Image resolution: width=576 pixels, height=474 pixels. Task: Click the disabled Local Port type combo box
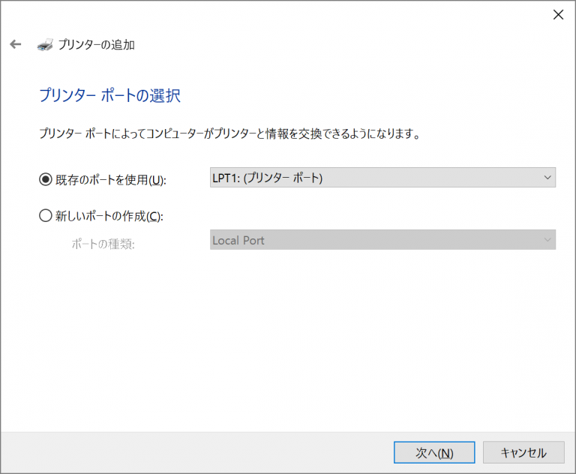(382, 240)
